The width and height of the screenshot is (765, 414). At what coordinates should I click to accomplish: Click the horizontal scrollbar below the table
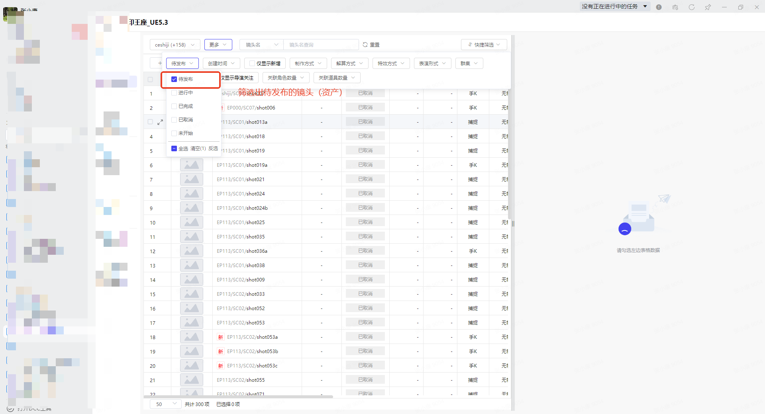pos(238,396)
